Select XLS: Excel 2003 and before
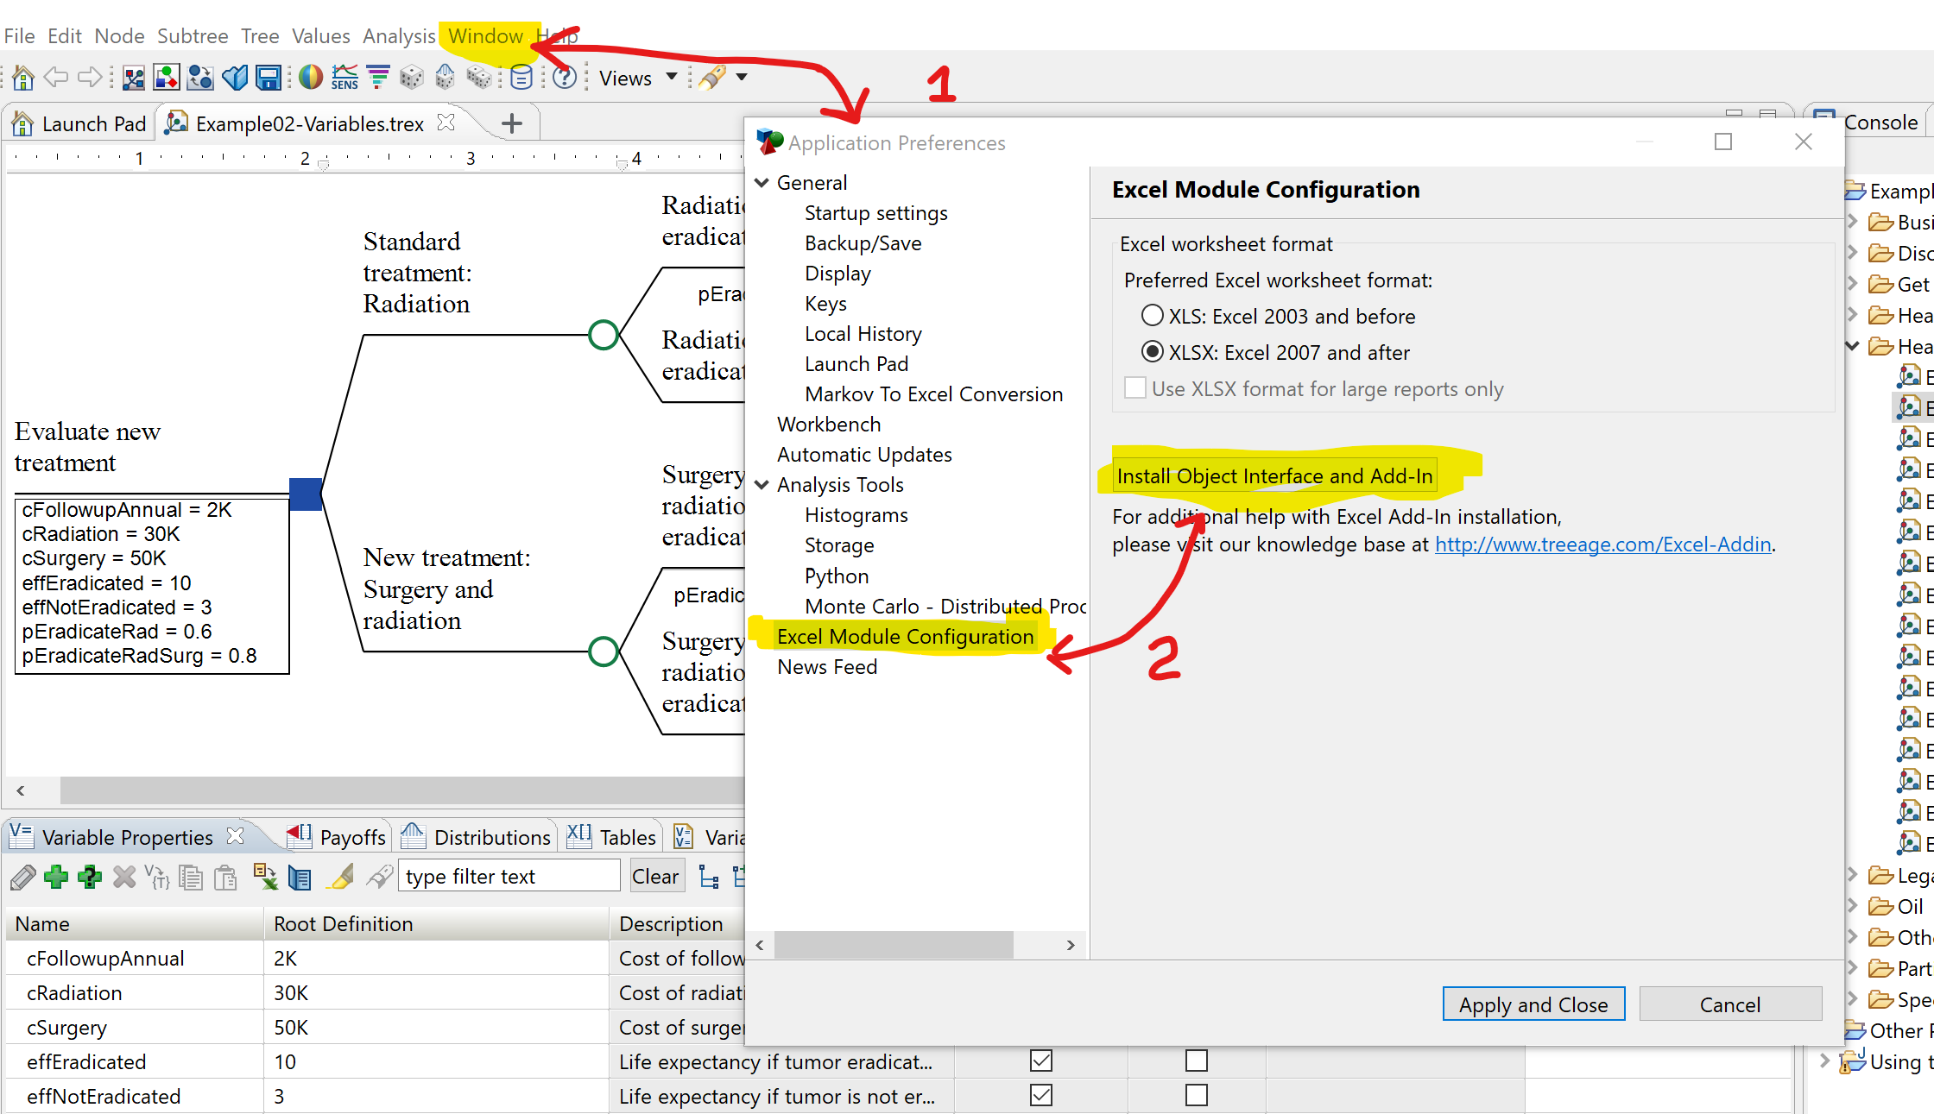Screen dimensions: 1934x1114 coord(1153,316)
